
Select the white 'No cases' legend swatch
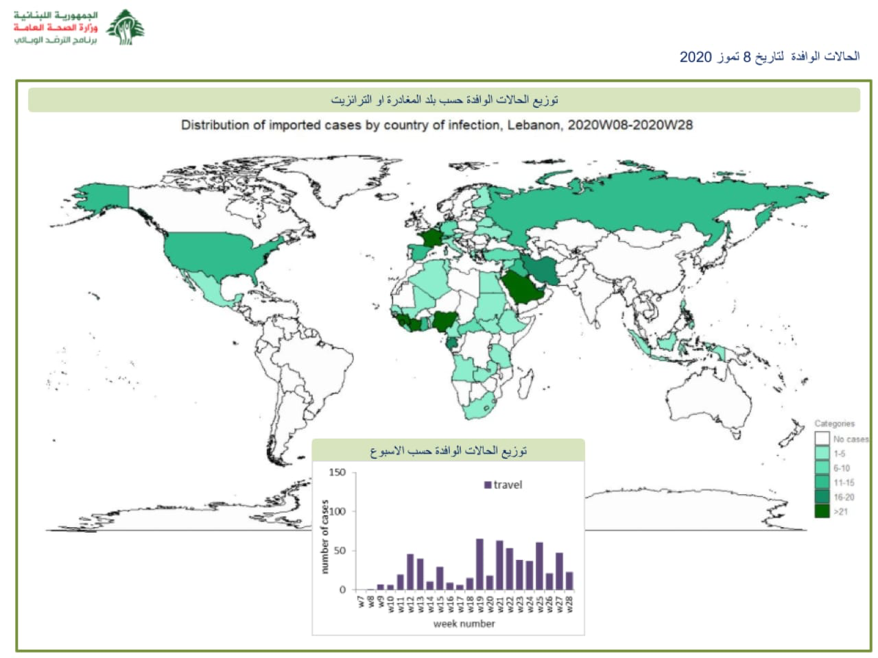pos(822,439)
